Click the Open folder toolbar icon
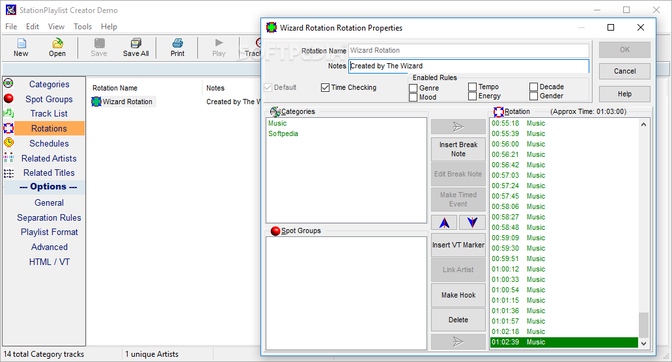This screenshot has width=672, height=362. pos(57,43)
